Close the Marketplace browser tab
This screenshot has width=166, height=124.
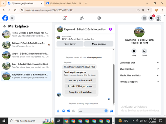click(80, 3)
